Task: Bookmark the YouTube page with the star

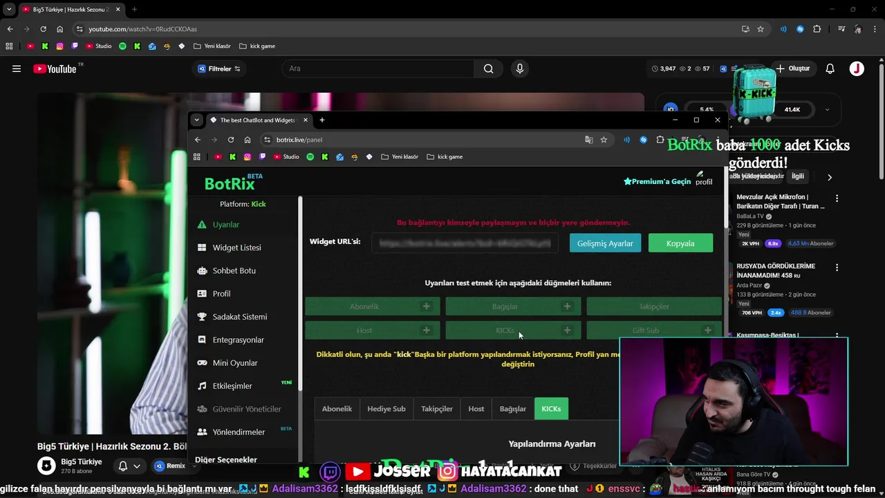Action: (x=761, y=29)
